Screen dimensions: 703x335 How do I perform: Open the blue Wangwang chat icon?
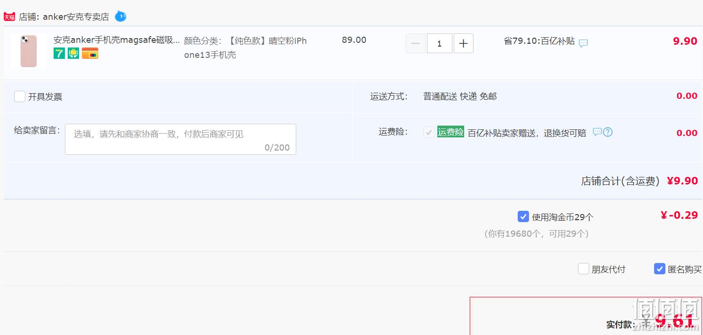pyautogui.click(x=120, y=16)
